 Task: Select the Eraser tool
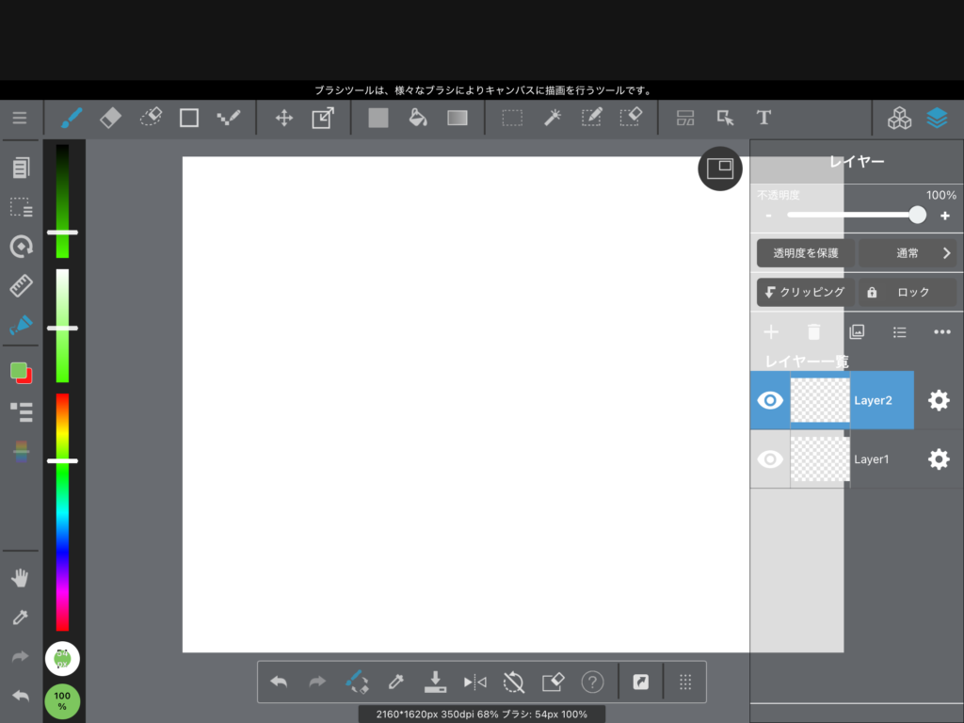click(x=110, y=118)
